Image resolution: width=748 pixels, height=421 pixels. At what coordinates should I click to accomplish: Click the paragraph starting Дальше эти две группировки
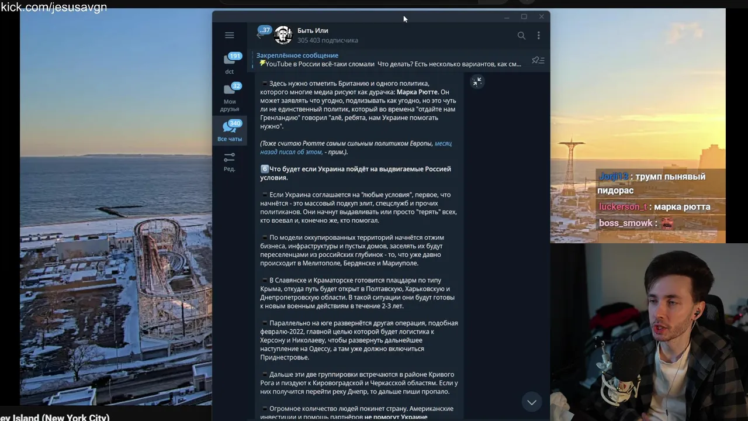point(359,383)
